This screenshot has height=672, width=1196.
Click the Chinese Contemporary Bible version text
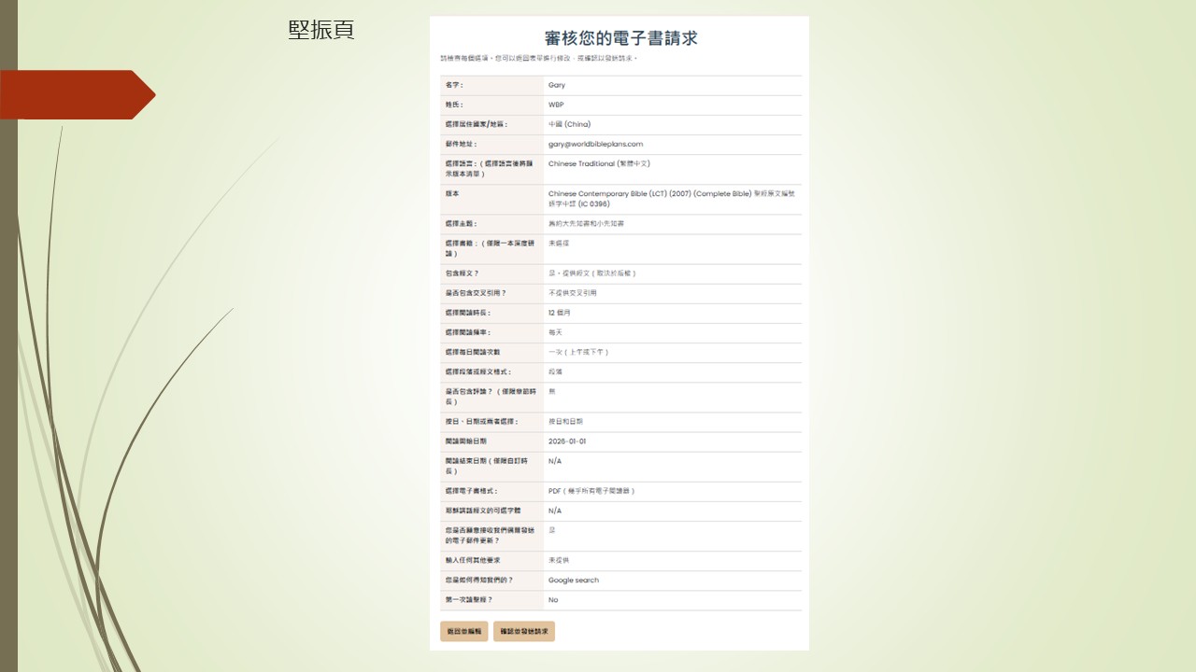[672, 199]
